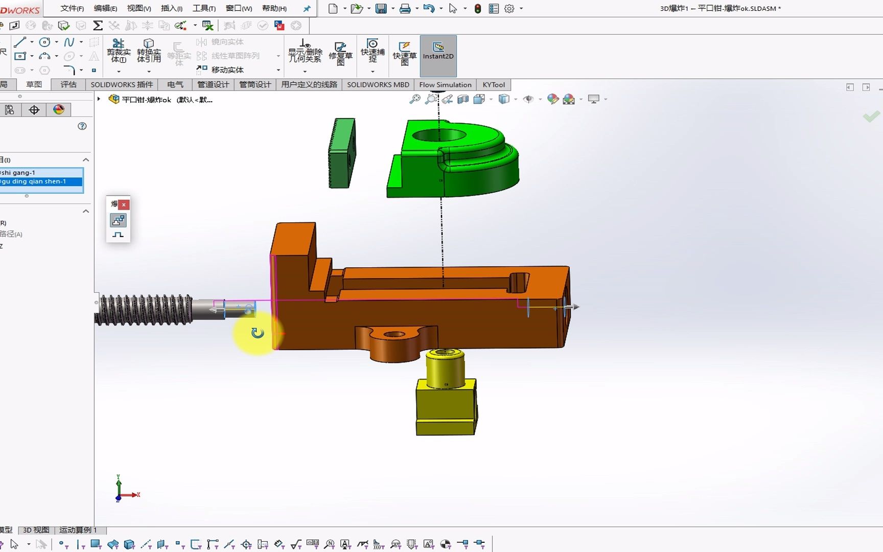Click the Edit Appearance sphere-with-pencil icon
The width and height of the screenshot is (883, 552).
[553, 99]
